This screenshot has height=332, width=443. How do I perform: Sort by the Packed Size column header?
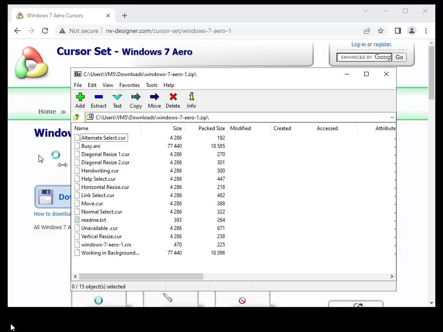205,128
